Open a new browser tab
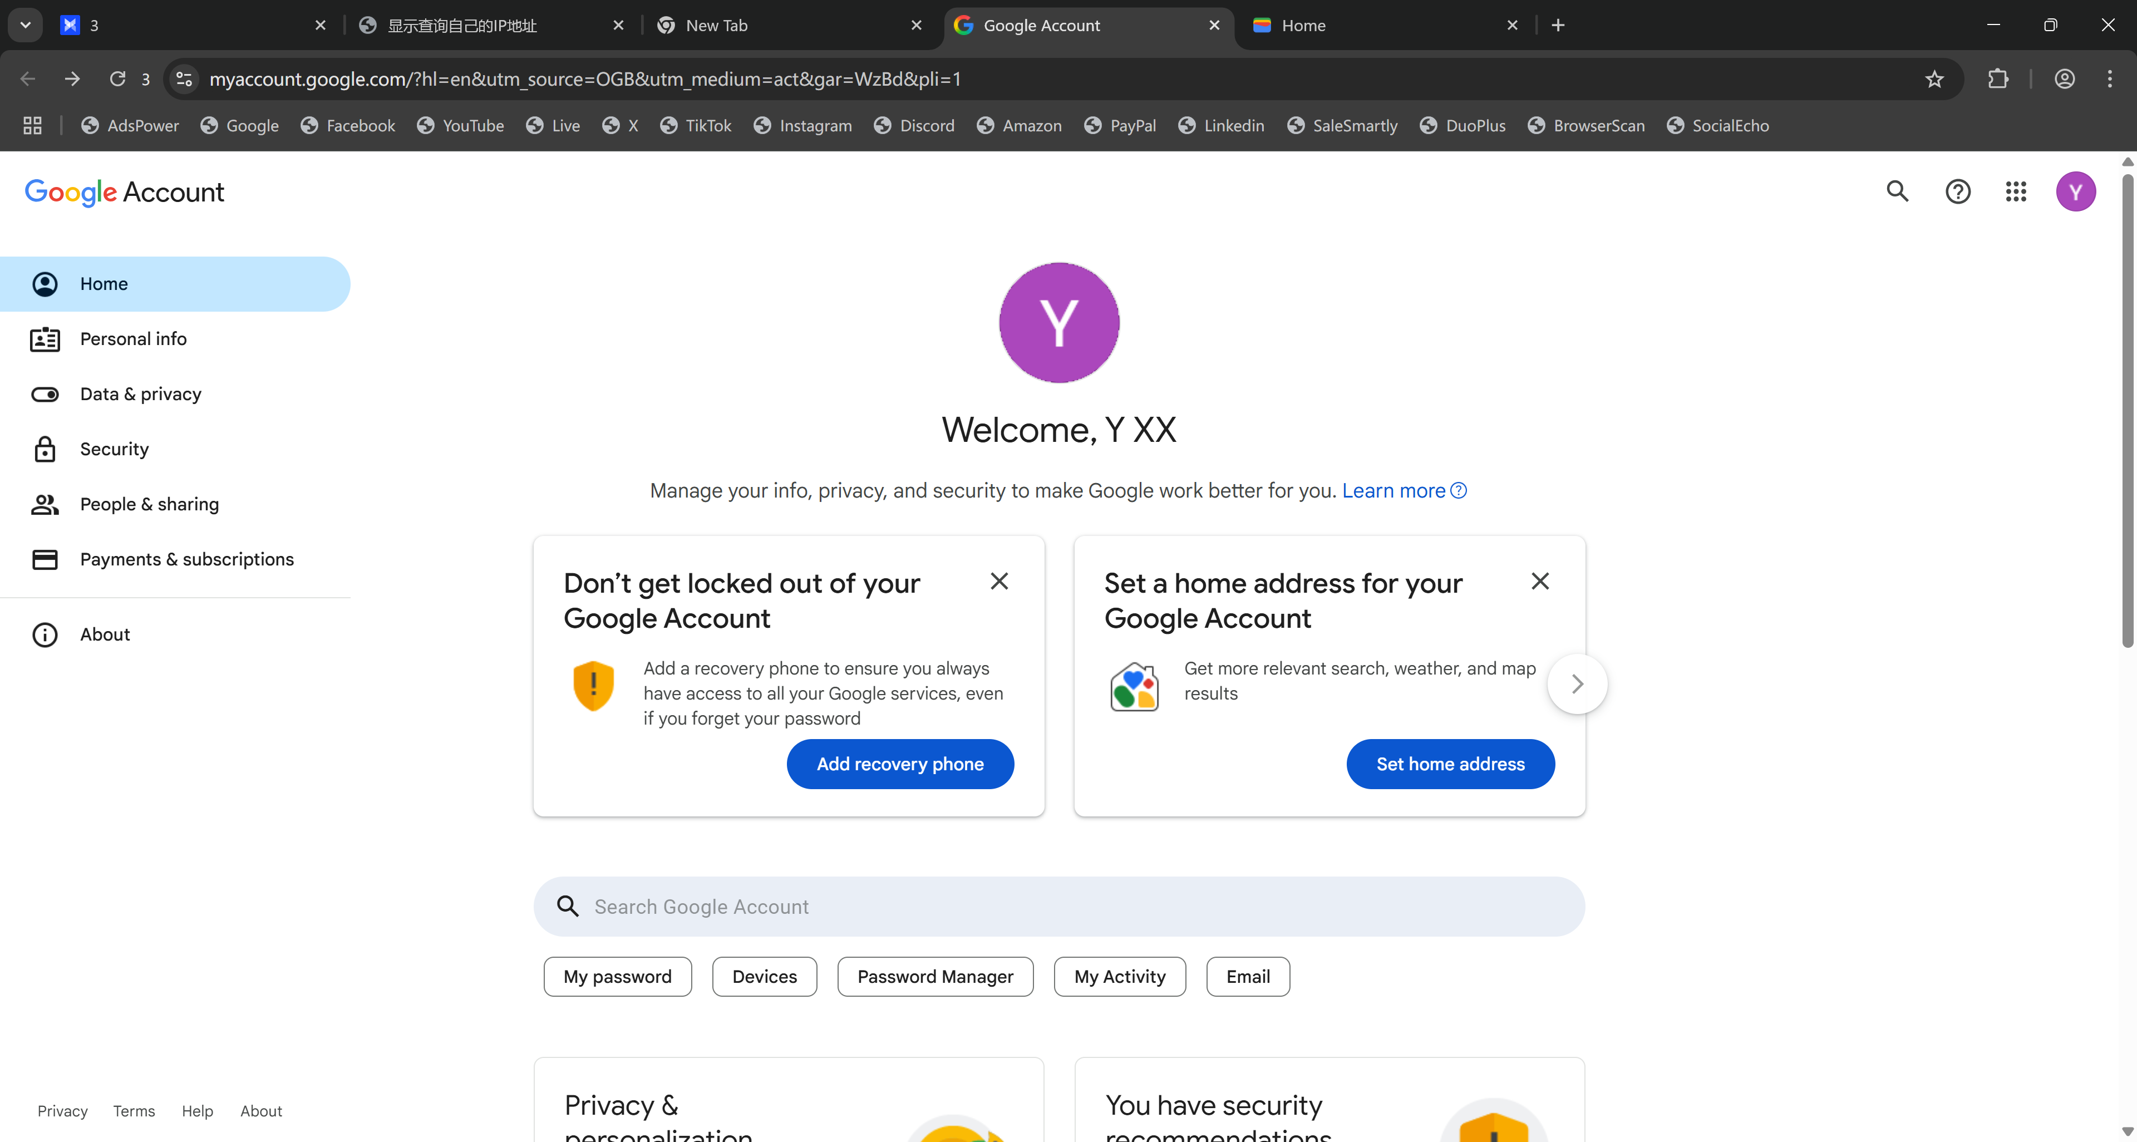Viewport: 2137px width, 1142px height. point(1557,26)
